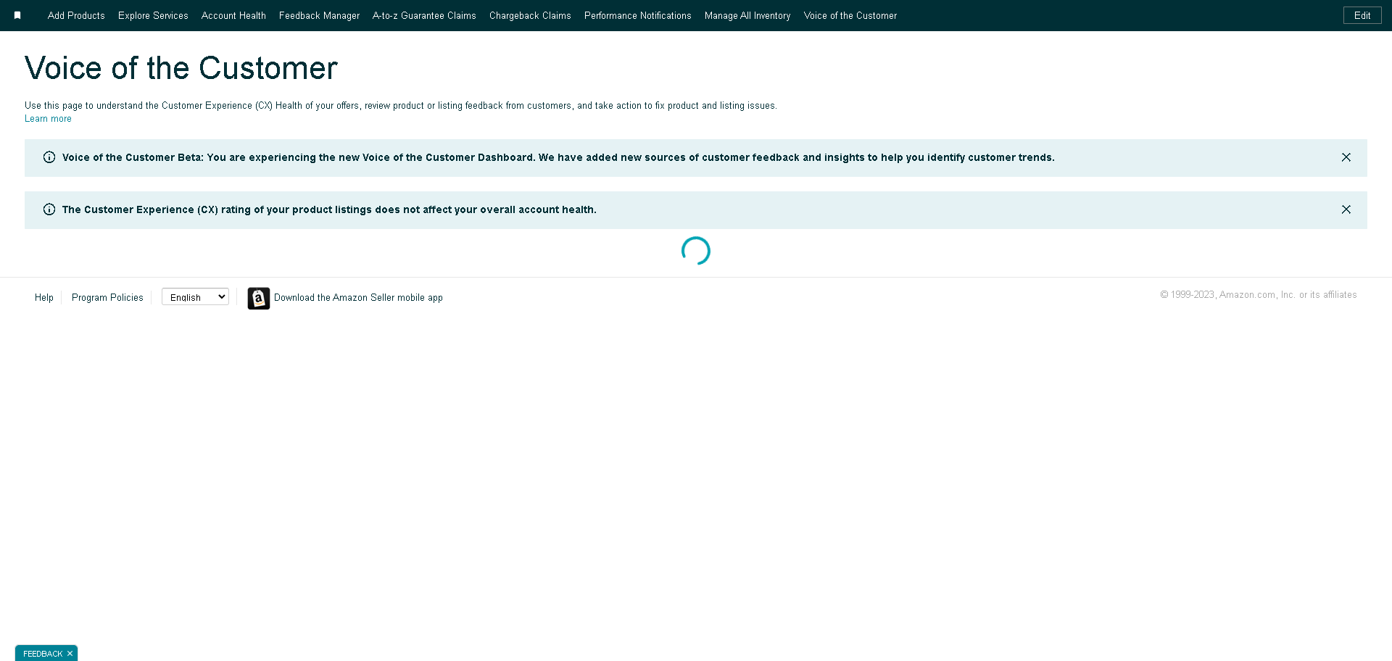Viewport: 1392px width, 661px height.
Task: Select Voice of the Customer nav item
Action: tap(850, 15)
